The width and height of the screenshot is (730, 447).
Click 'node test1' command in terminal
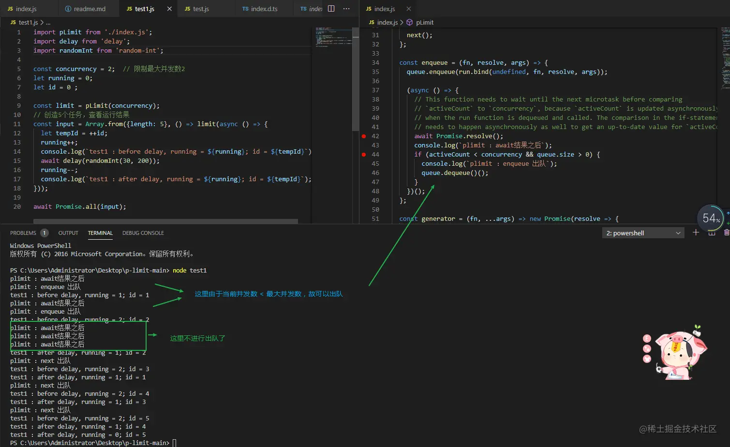(x=190, y=271)
